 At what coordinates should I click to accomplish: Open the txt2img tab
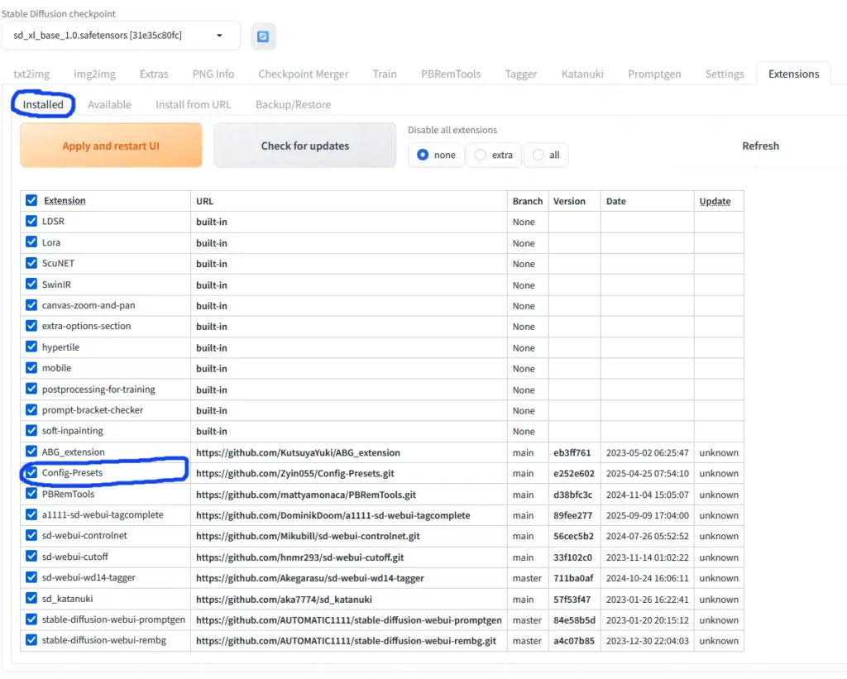pyautogui.click(x=31, y=74)
